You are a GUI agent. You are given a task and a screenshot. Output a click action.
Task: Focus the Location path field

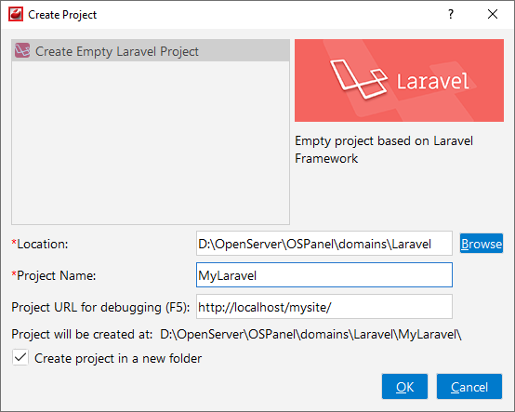coord(324,244)
